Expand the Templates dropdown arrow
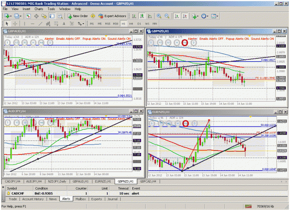Screen dimensions: 290x210 pyautogui.click(x=217, y=16)
